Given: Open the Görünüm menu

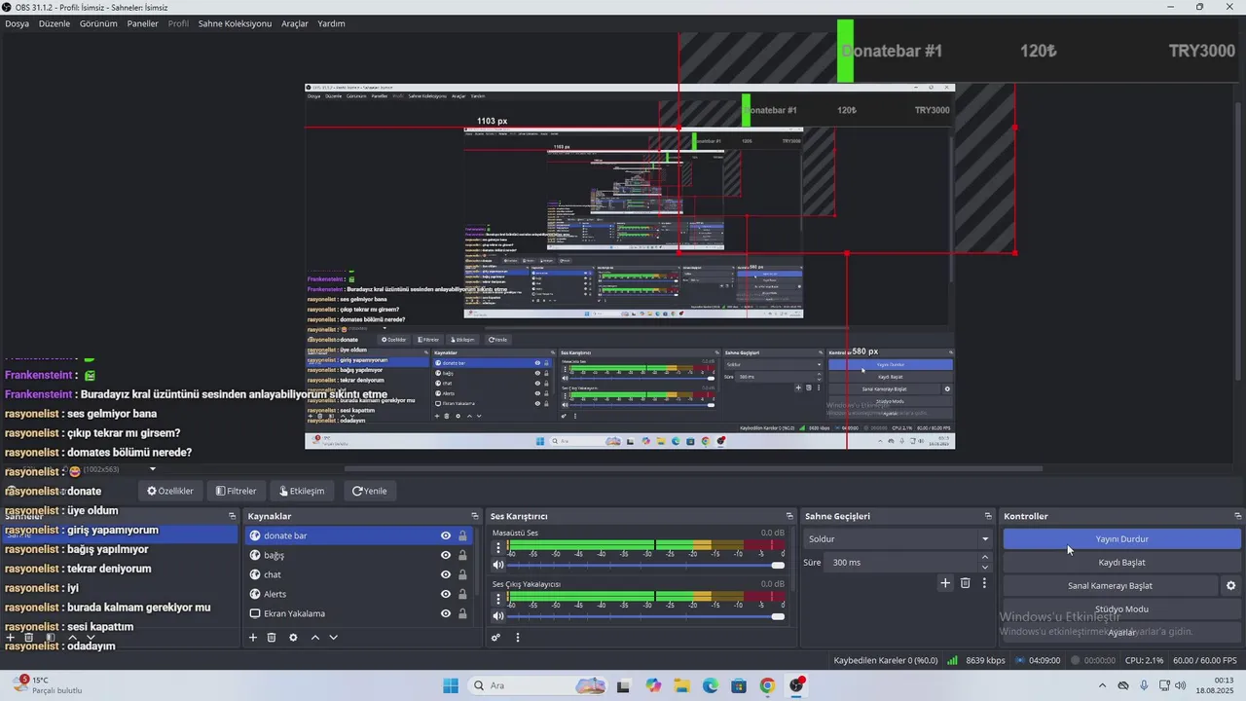Looking at the screenshot, I should [98, 23].
